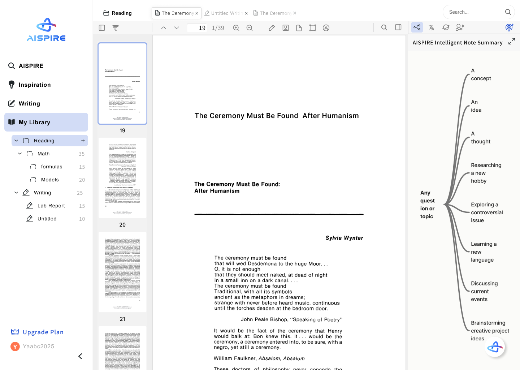Click the Upgrade Plan link

click(x=43, y=332)
